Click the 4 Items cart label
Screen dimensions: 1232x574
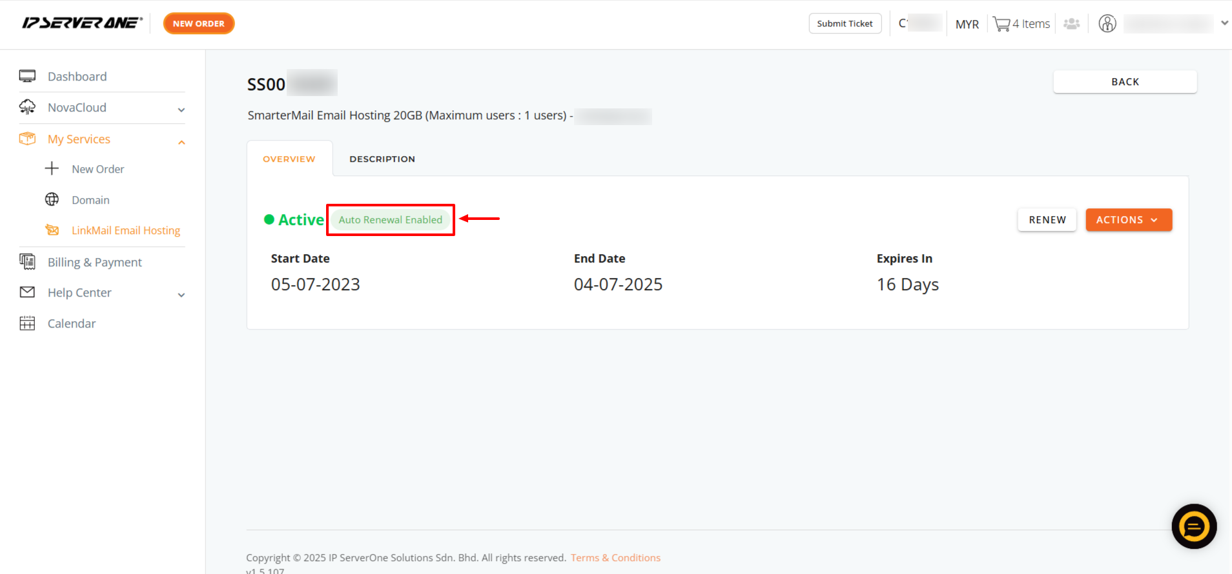click(1031, 24)
